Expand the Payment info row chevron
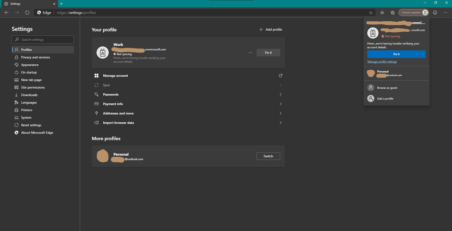 pyautogui.click(x=280, y=104)
